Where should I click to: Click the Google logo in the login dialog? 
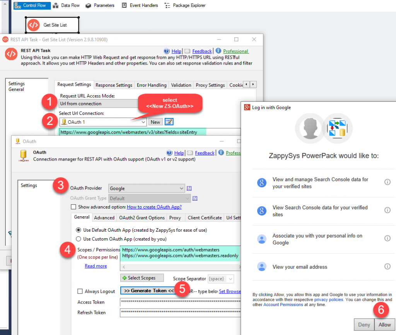(x=247, y=108)
